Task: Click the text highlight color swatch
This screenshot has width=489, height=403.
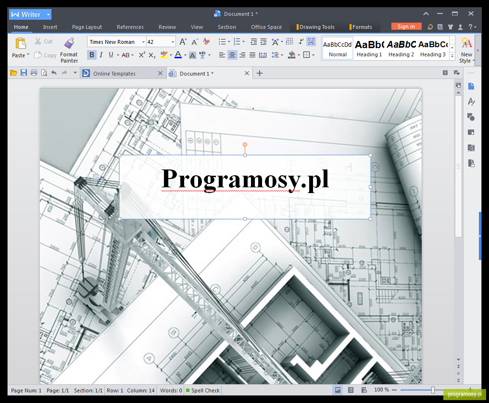Action: click(x=164, y=55)
